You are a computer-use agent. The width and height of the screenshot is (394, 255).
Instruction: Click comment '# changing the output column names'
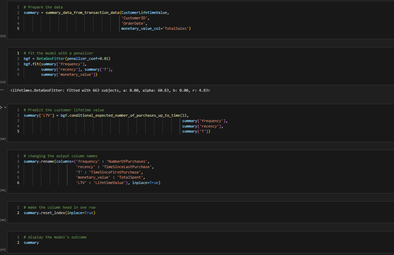pyautogui.click(x=60, y=156)
